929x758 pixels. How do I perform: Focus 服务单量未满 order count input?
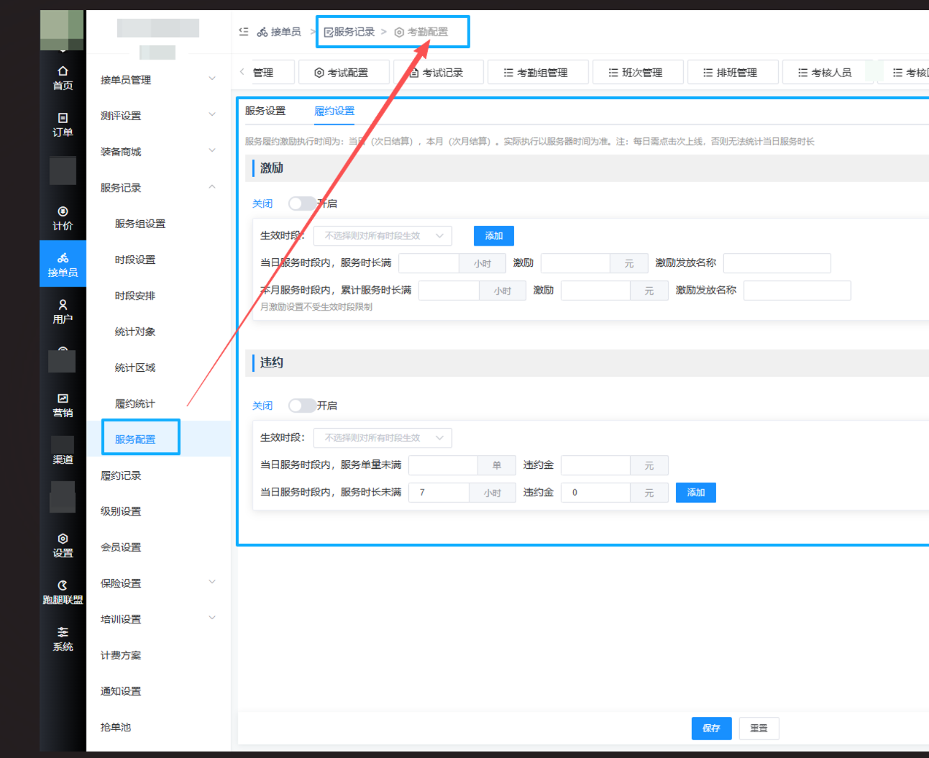point(443,465)
